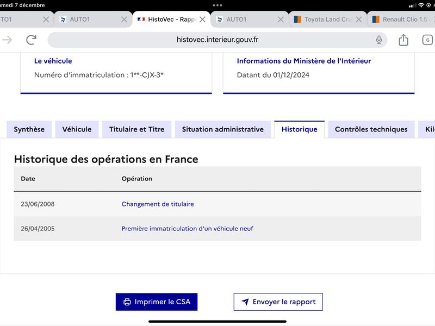The height and width of the screenshot is (326, 435).
Task: Close the partially visible TO1 tab
Action: tap(46, 20)
